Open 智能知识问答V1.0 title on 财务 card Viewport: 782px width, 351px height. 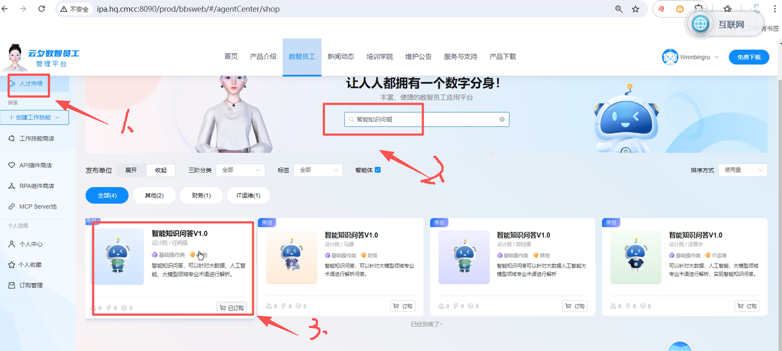[x=351, y=235]
